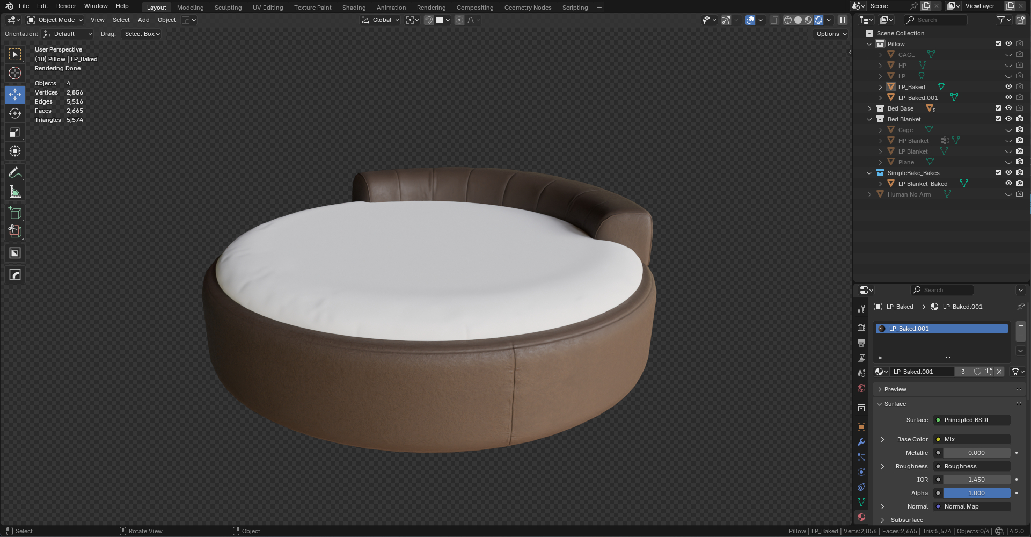Hide LP_Baked object with its eye icon
1031x537 pixels.
click(1008, 86)
